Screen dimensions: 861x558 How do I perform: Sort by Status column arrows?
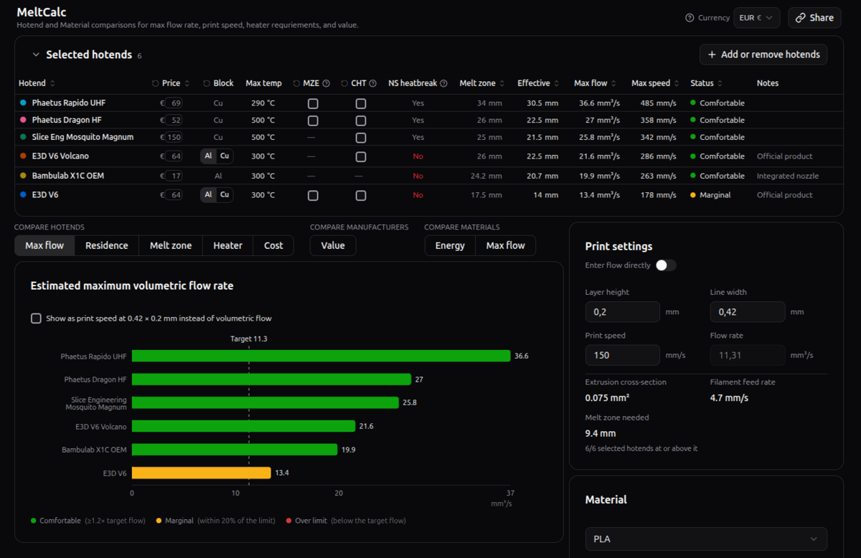pos(720,84)
